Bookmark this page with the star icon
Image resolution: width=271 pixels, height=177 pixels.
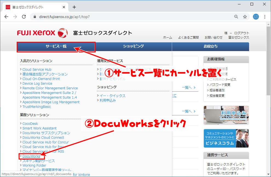pos(245,17)
